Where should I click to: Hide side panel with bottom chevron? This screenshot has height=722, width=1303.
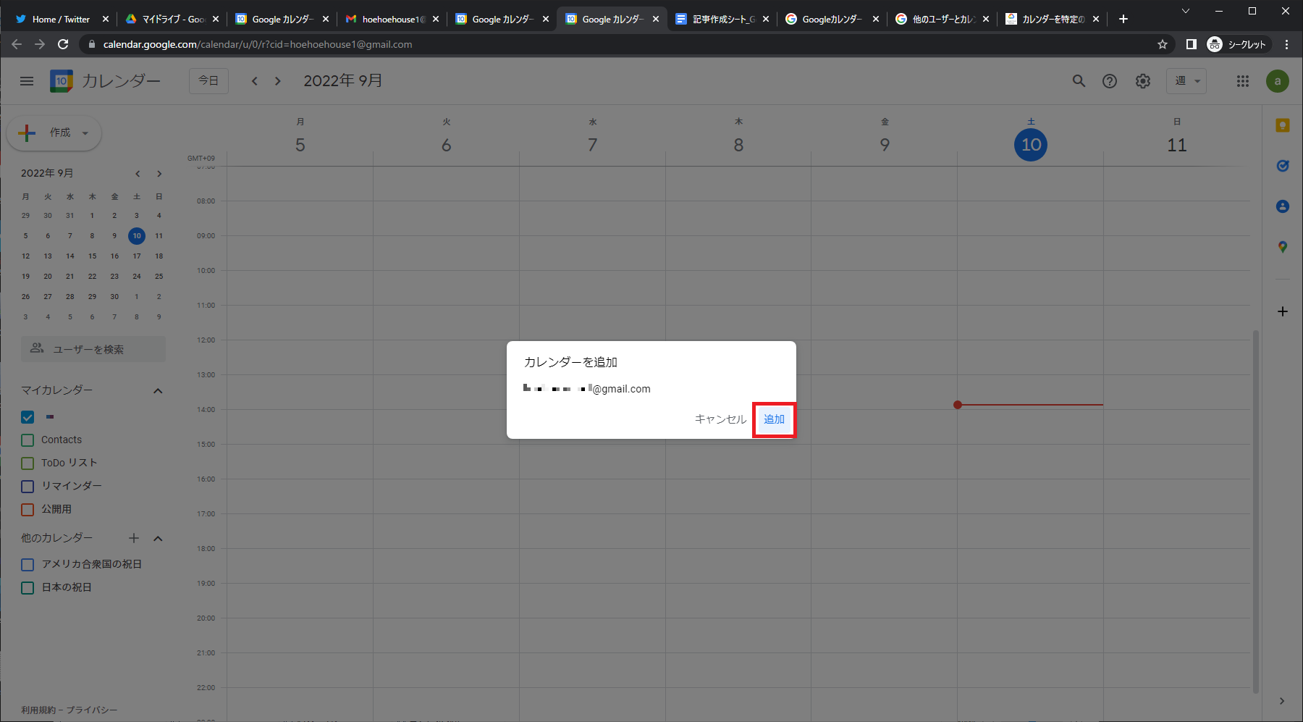pyautogui.click(x=1282, y=701)
